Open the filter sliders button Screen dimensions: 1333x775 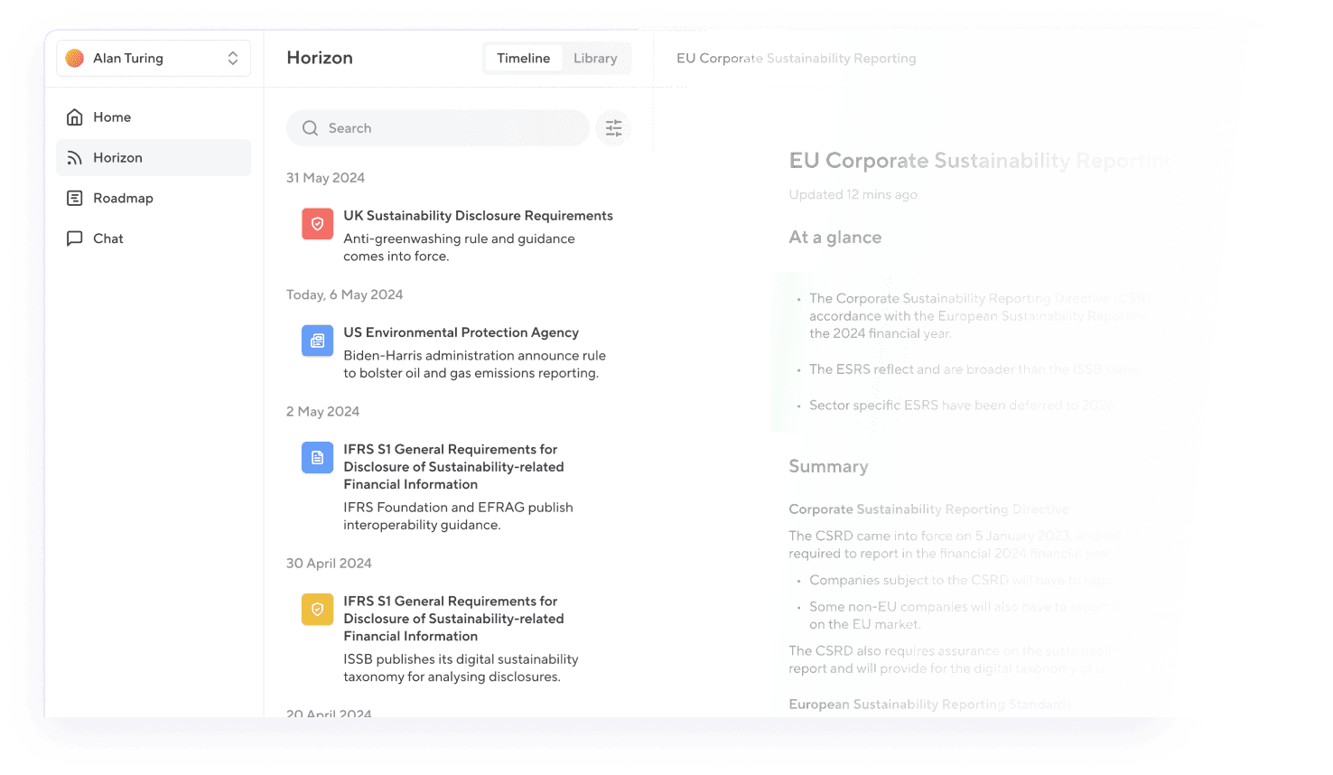tap(613, 128)
